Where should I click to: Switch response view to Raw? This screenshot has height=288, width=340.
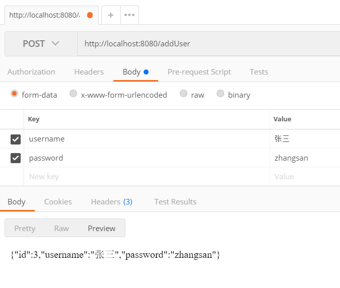61,228
